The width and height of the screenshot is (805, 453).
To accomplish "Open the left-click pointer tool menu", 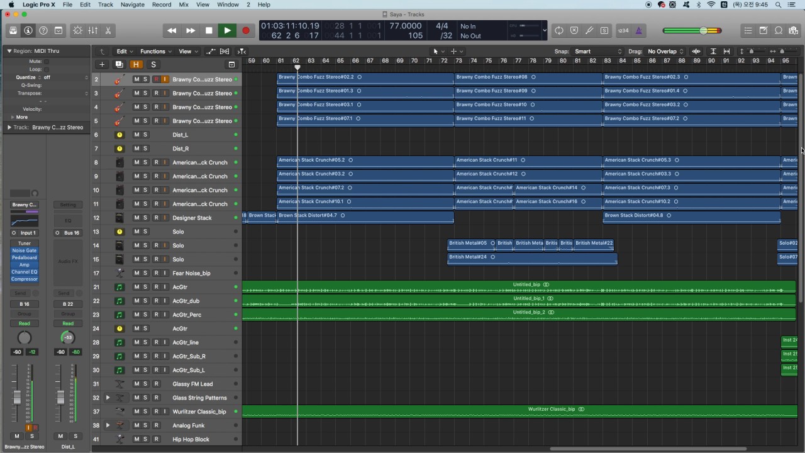I will pos(438,52).
